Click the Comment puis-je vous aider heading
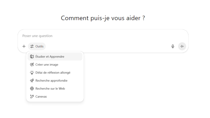 pos(103,18)
